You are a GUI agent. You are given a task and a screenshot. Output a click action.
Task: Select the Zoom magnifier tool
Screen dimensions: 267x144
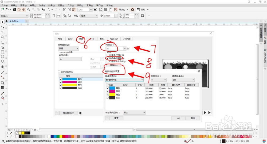click(3, 37)
